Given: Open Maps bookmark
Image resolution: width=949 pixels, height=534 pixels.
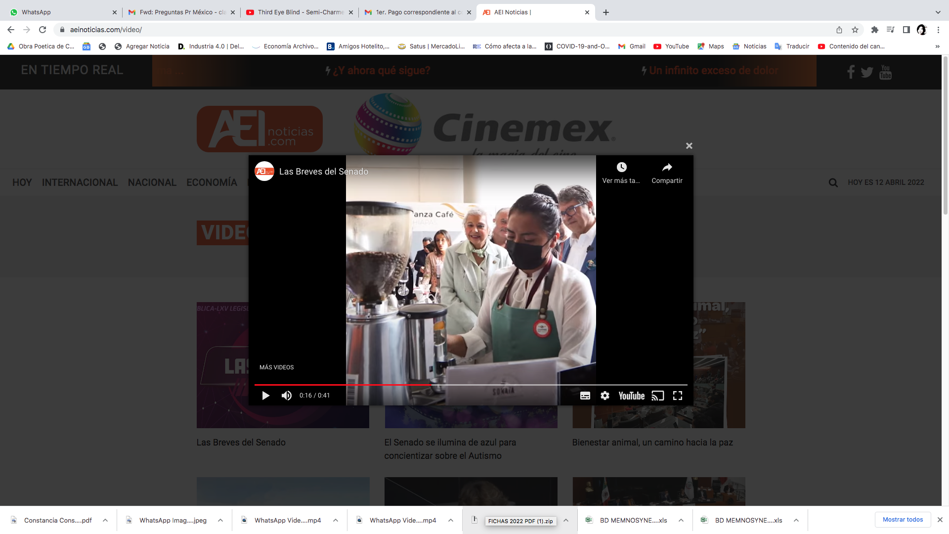Looking at the screenshot, I should tap(710, 46).
